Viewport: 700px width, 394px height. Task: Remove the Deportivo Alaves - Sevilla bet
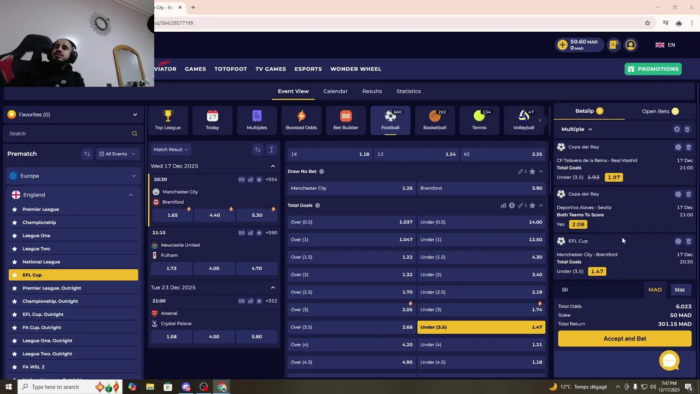[689, 194]
